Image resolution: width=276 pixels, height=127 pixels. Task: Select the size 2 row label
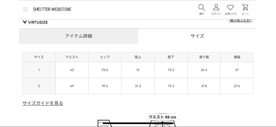pyautogui.click(x=39, y=86)
